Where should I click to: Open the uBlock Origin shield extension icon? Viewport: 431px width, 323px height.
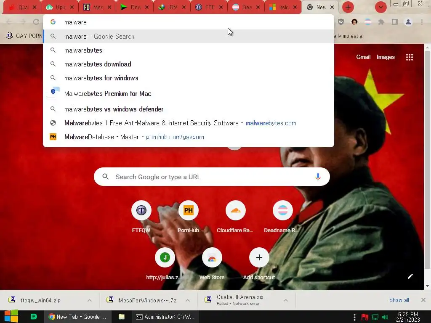[x=341, y=22]
